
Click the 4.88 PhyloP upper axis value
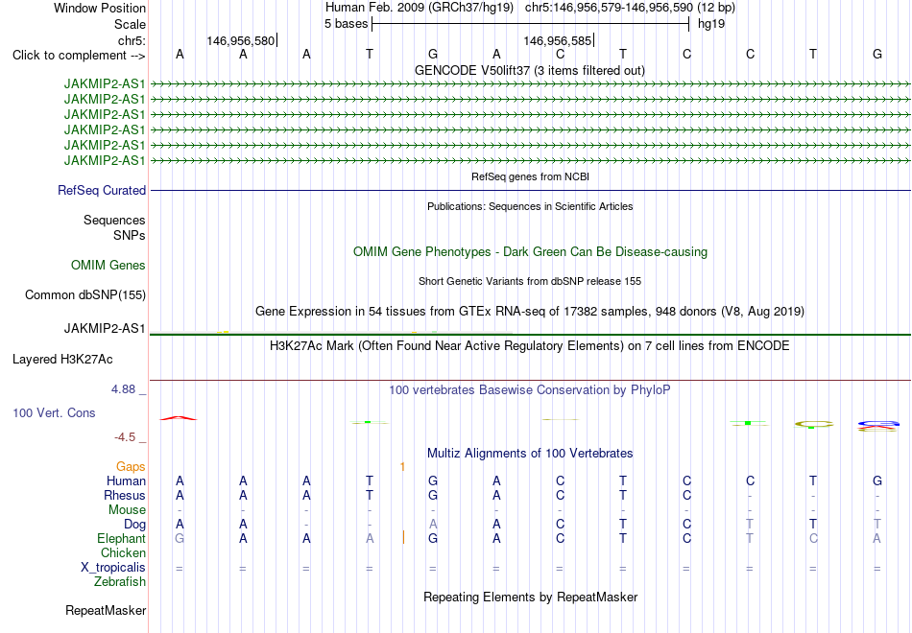[123, 389]
